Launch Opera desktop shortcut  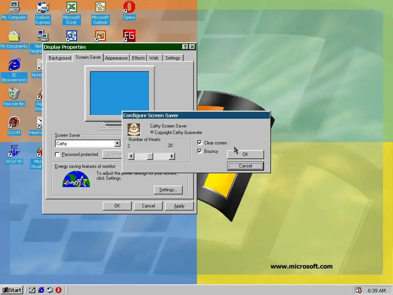(x=129, y=10)
